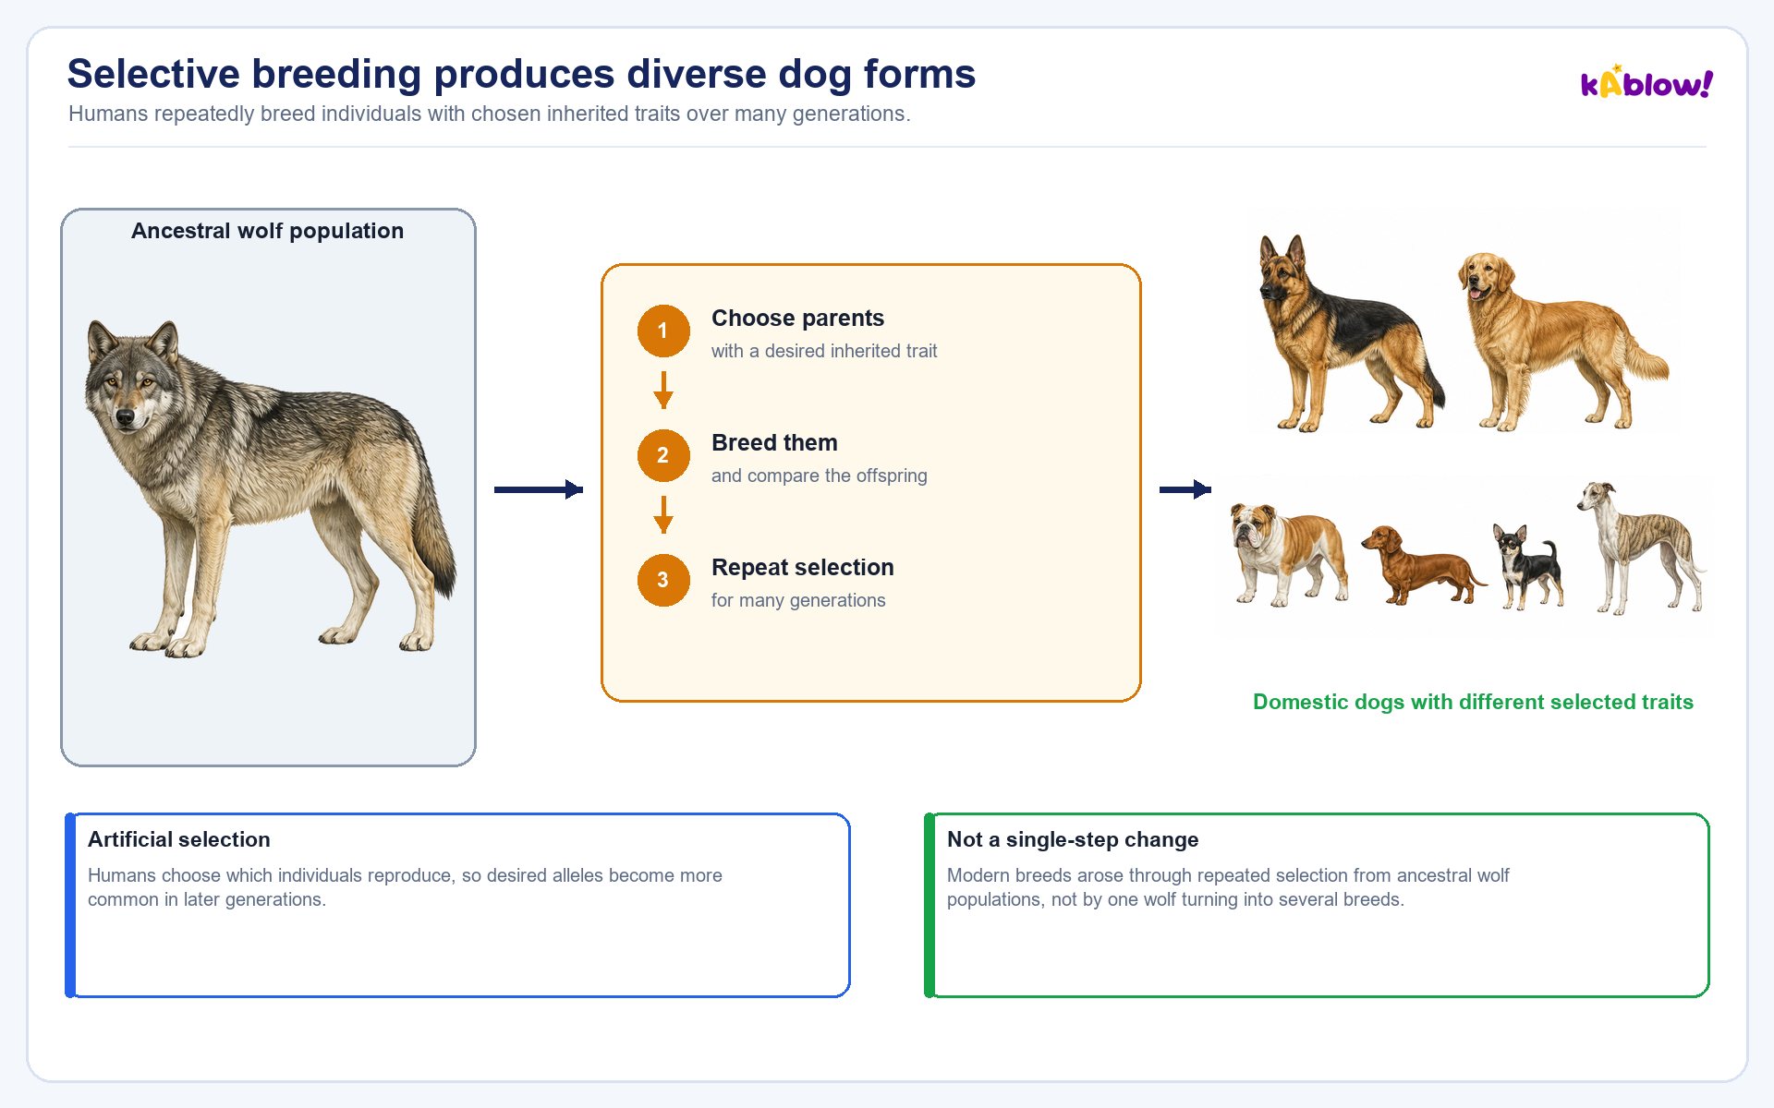Click the brindle Greyhound image
Image resolution: width=1774 pixels, height=1108 pixels.
point(1641,547)
